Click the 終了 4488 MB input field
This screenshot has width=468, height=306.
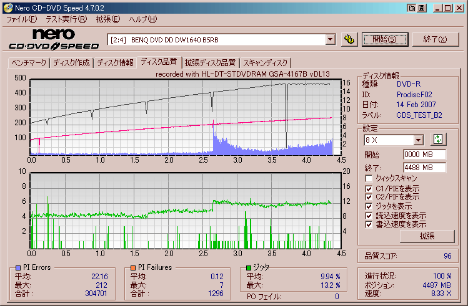coord(424,168)
